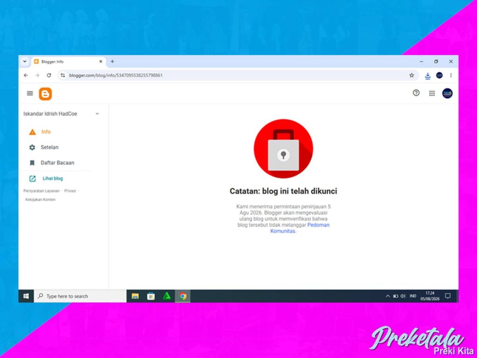
Task: Click the 'Catatan: blog ini telah dikunci' heading
Action: click(283, 191)
